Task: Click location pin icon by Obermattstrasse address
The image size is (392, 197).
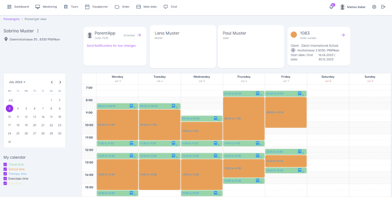Action: (x=6, y=39)
